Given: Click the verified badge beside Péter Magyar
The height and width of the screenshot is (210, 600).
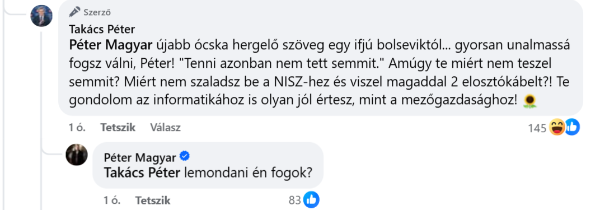Looking at the screenshot, I should pyautogui.click(x=185, y=156).
